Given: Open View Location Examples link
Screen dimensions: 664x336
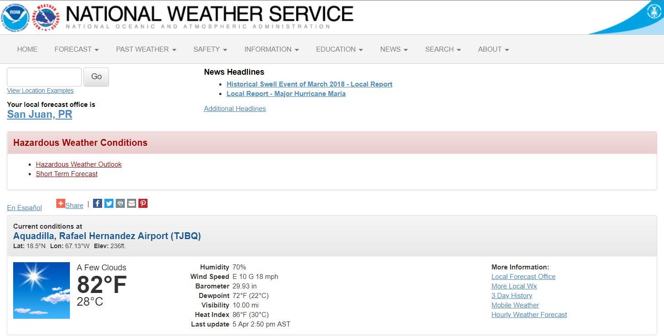Looking at the screenshot, I should (40, 91).
